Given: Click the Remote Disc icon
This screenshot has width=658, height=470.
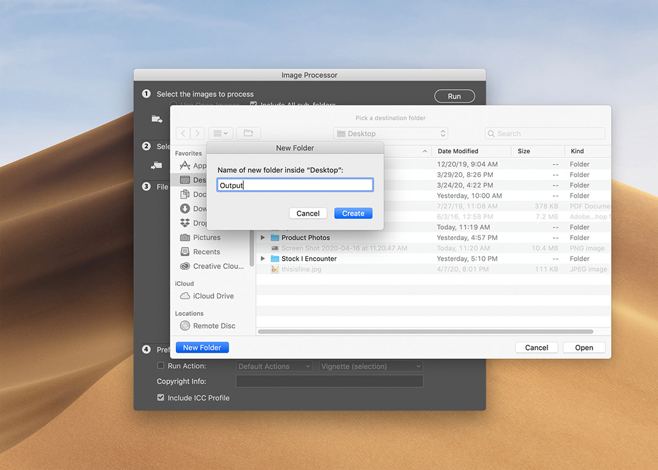Looking at the screenshot, I should [184, 326].
